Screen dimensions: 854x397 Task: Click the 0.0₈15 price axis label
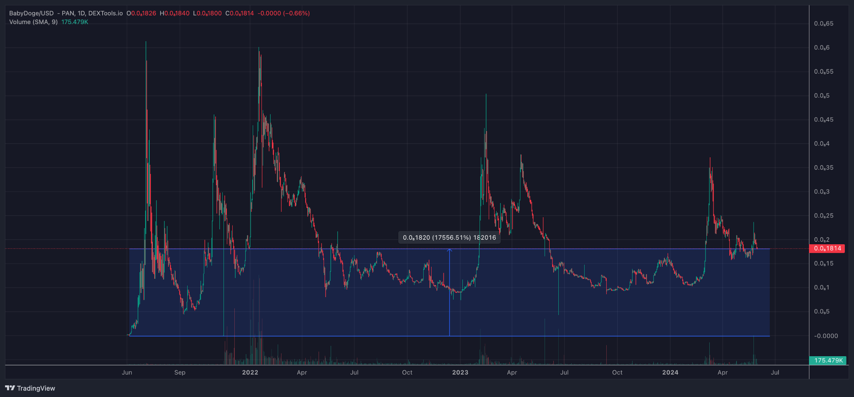(x=824, y=264)
